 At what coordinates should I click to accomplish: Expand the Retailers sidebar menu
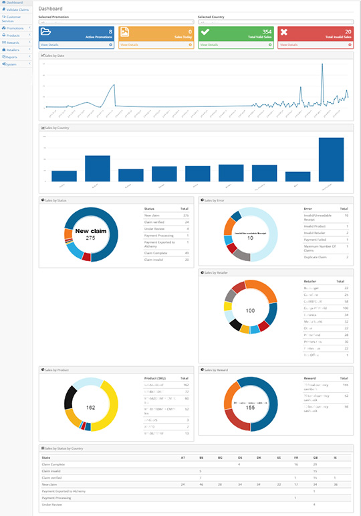click(16, 50)
